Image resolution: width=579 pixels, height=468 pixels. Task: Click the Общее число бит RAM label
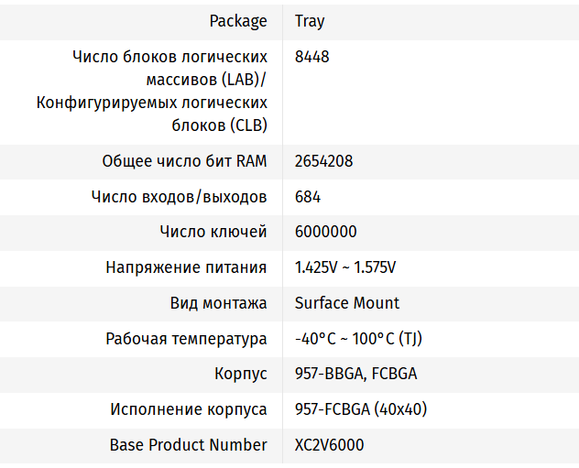click(185, 161)
